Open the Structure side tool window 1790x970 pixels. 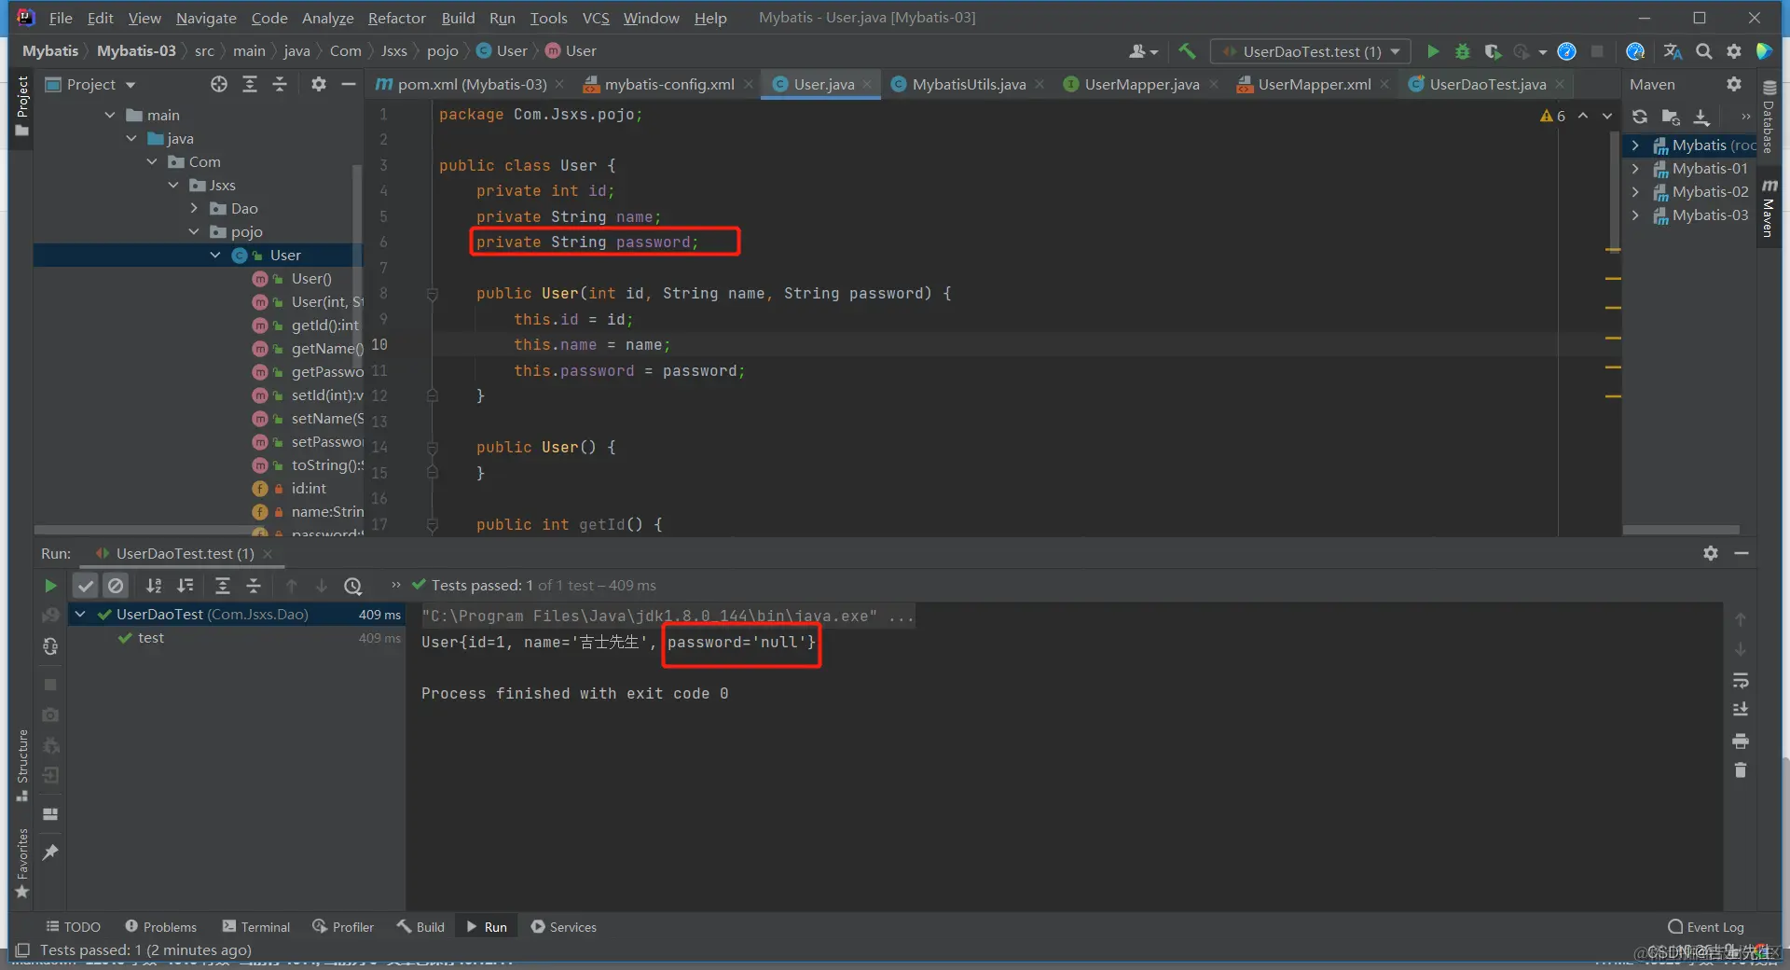point(22,765)
